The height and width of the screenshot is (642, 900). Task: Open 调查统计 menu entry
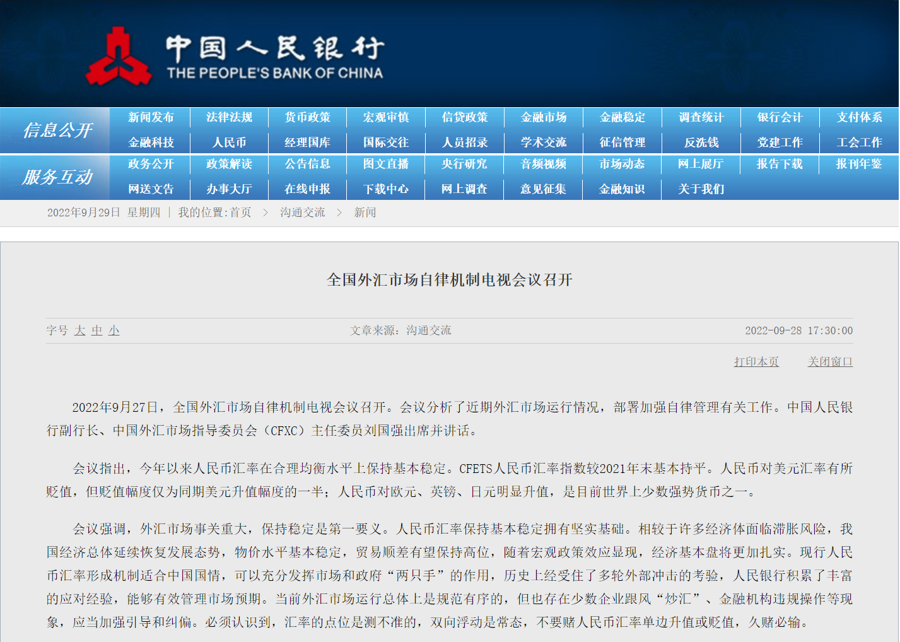pos(701,117)
